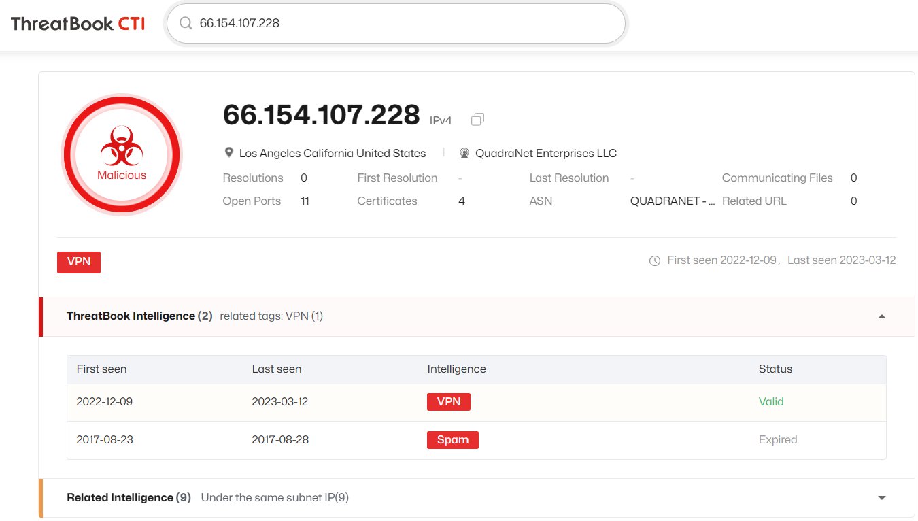Click the Malicious biohazard verdict badge

click(x=122, y=154)
